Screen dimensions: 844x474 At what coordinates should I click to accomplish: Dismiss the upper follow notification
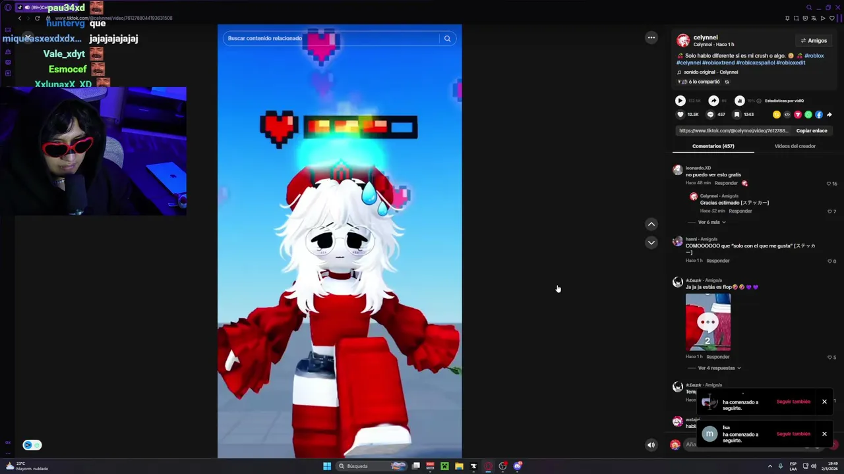click(x=824, y=402)
